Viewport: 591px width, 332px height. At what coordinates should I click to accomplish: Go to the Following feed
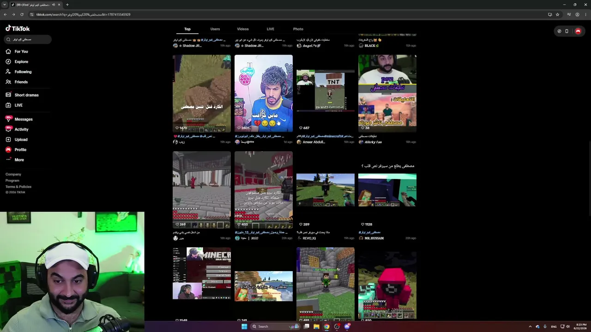pos(19,72)
